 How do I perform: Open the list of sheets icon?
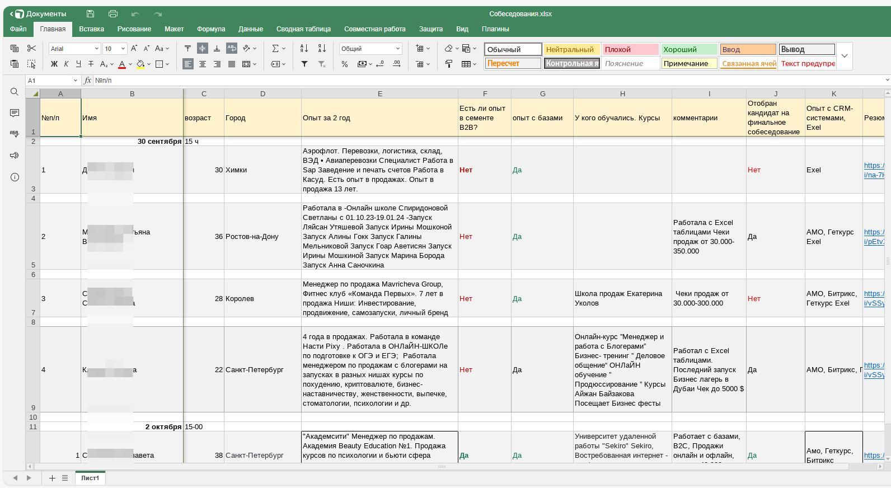click(65, 478)
